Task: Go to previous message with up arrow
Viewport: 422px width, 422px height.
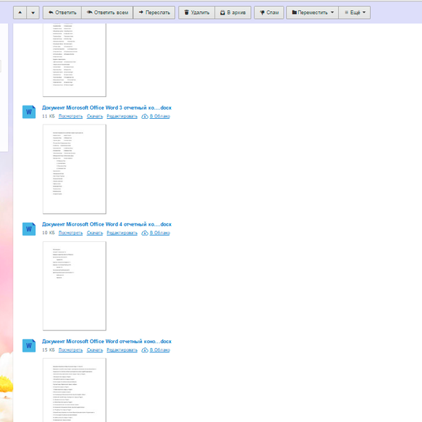Action: click(x=19, y=13)
